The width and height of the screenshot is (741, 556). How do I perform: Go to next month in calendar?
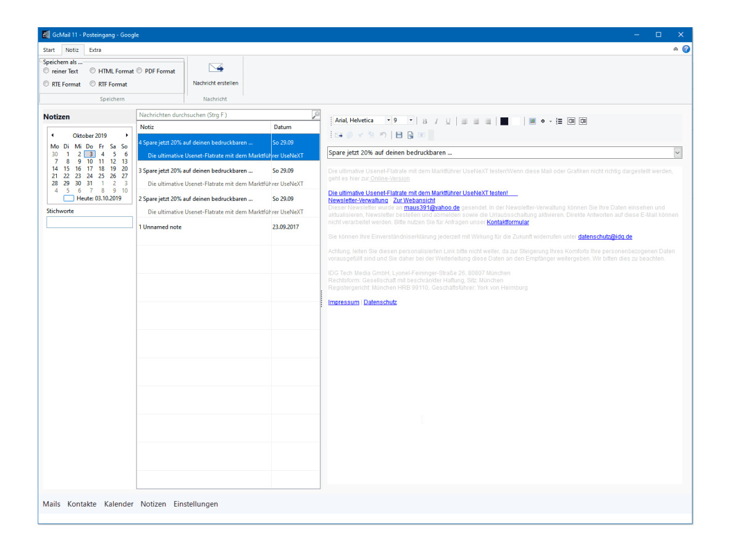127,135
